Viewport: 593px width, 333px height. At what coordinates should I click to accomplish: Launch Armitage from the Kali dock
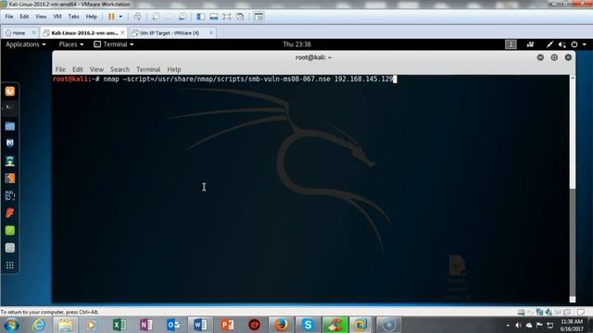10,161
